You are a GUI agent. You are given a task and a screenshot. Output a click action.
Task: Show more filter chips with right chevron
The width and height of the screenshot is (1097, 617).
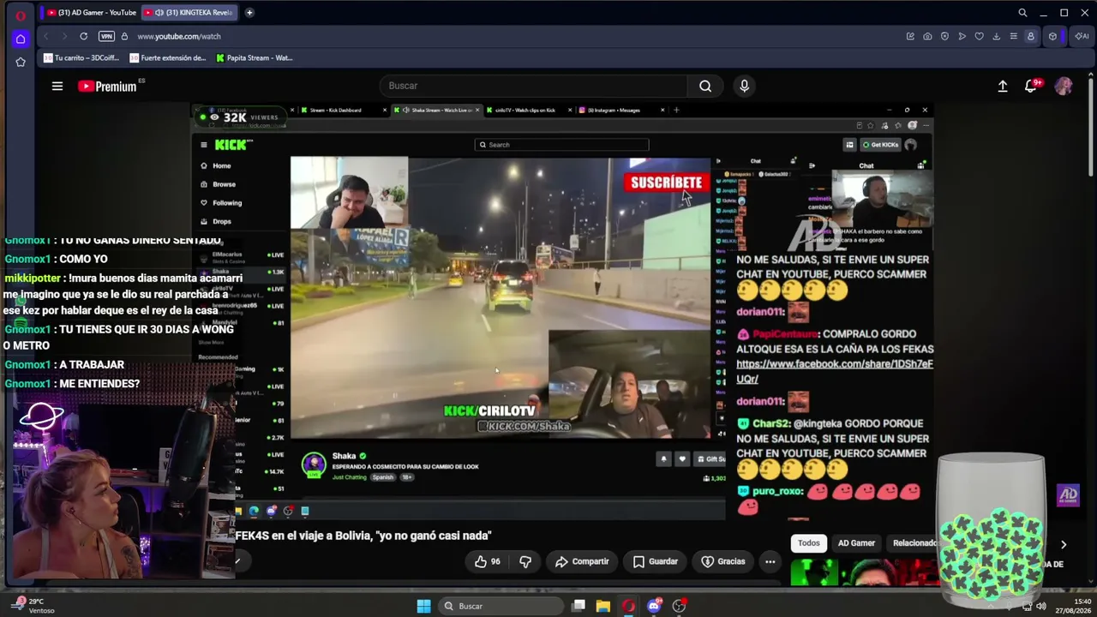point(1064,544)
